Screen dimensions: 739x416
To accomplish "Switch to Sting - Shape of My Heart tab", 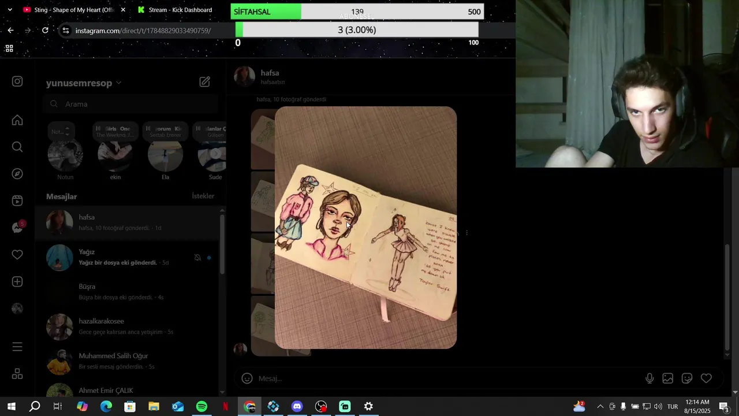I will (x=74, y=10).
